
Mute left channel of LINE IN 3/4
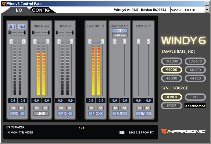click(37, 108)
